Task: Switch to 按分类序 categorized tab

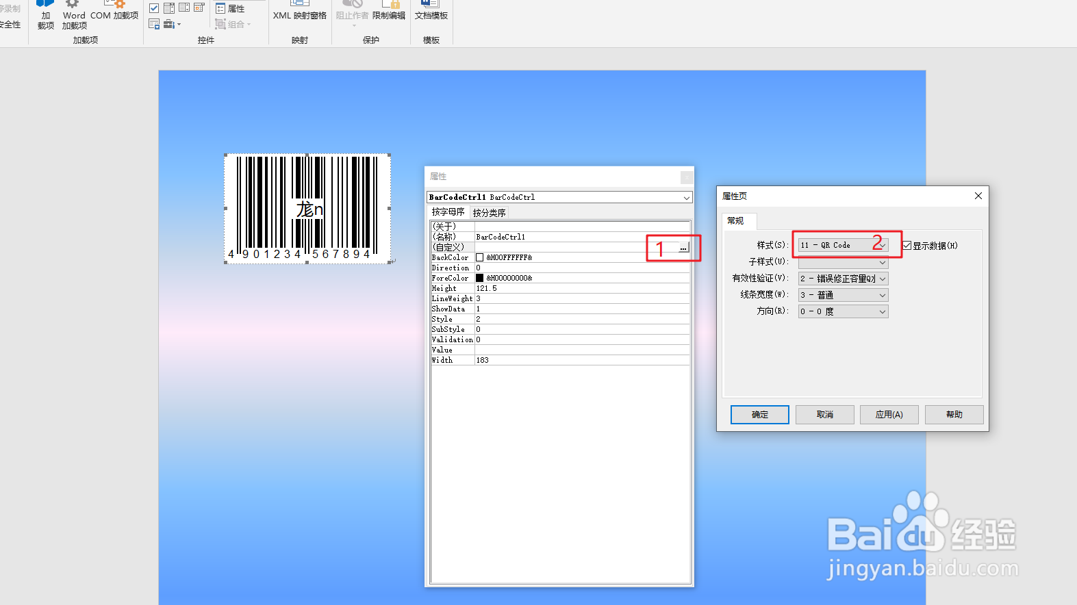Action: [x=489, y=213]
